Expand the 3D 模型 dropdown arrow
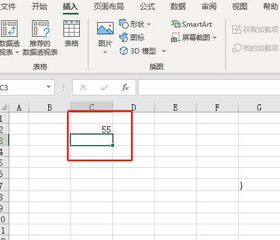 click(x=164, y=51)
